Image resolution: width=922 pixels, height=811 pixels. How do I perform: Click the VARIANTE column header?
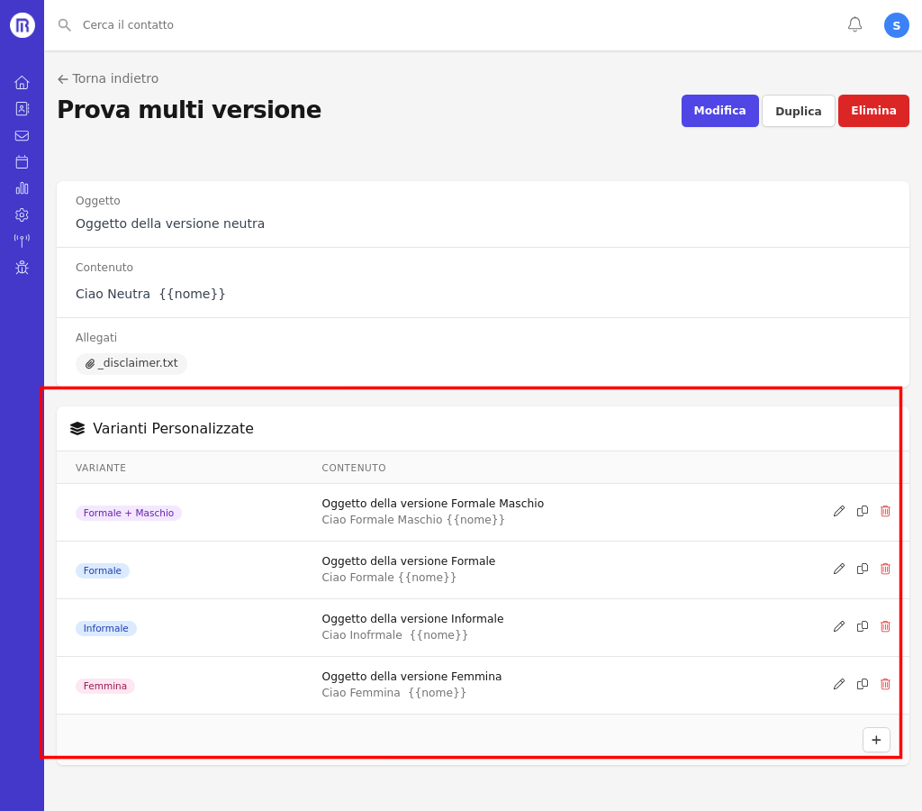point(101,468)
